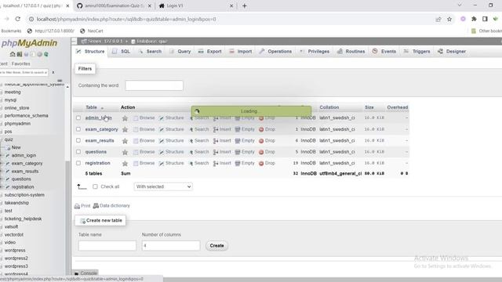Viewport: 502px width, 282px height.
Task: Select the Favorites sidebar tab
Action: tap(21, 63)
